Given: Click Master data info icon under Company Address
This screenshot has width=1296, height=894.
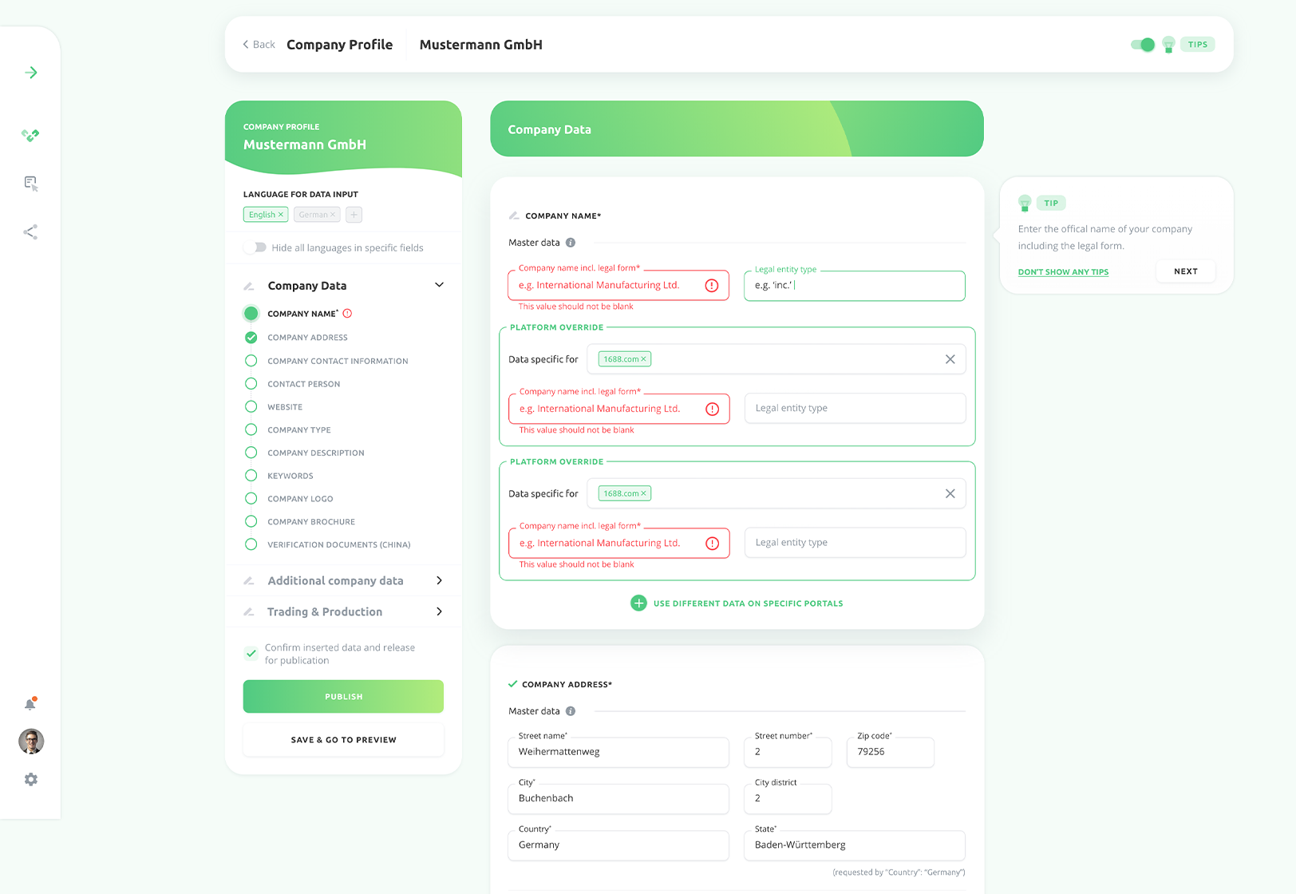Looking at the screenshot, I should [x=571, y=711].
